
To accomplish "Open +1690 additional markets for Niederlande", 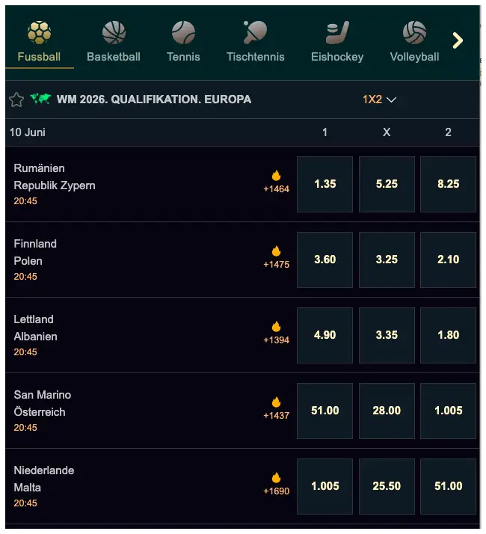I will tap(276, 491).
